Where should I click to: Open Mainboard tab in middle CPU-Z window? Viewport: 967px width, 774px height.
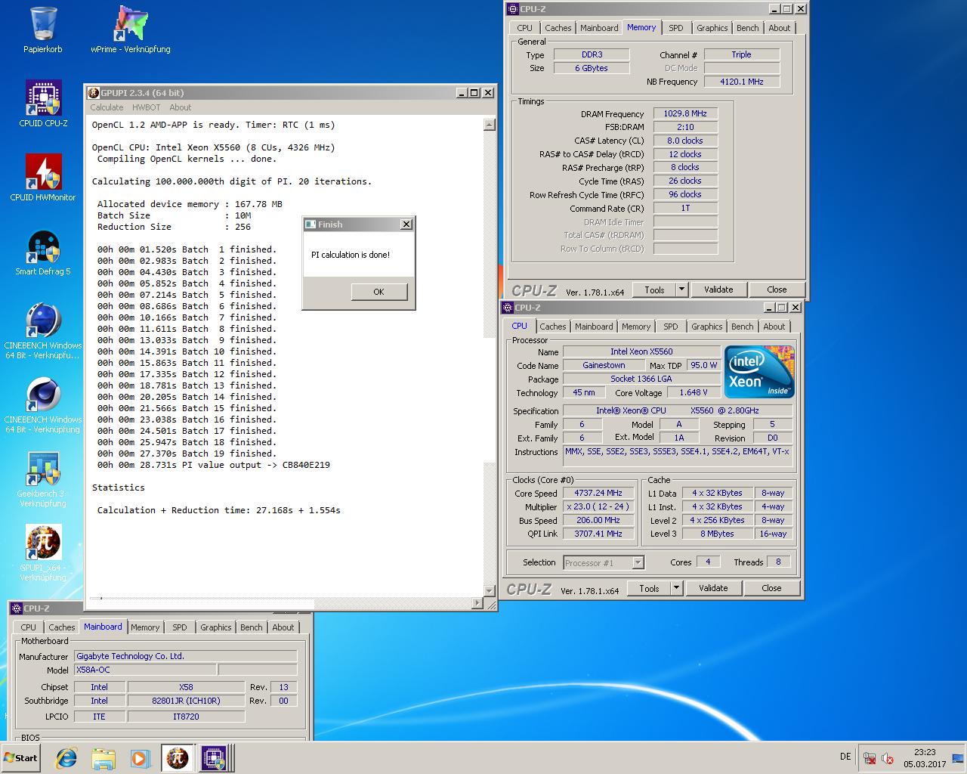594,327
